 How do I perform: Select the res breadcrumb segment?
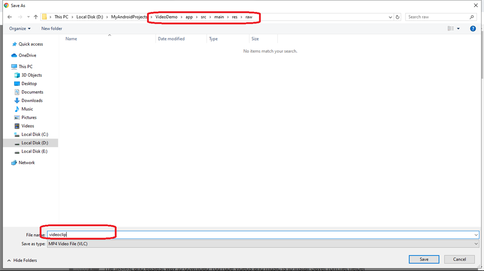click(x=234, y=17)
